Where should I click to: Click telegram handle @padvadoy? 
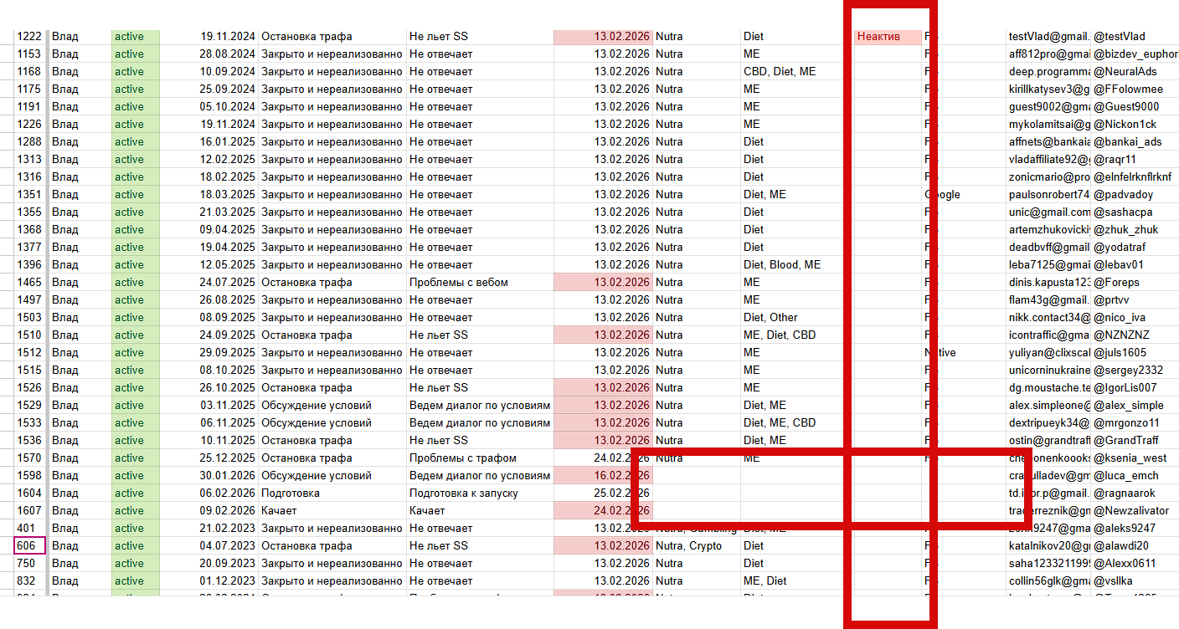click(1135, 195)
